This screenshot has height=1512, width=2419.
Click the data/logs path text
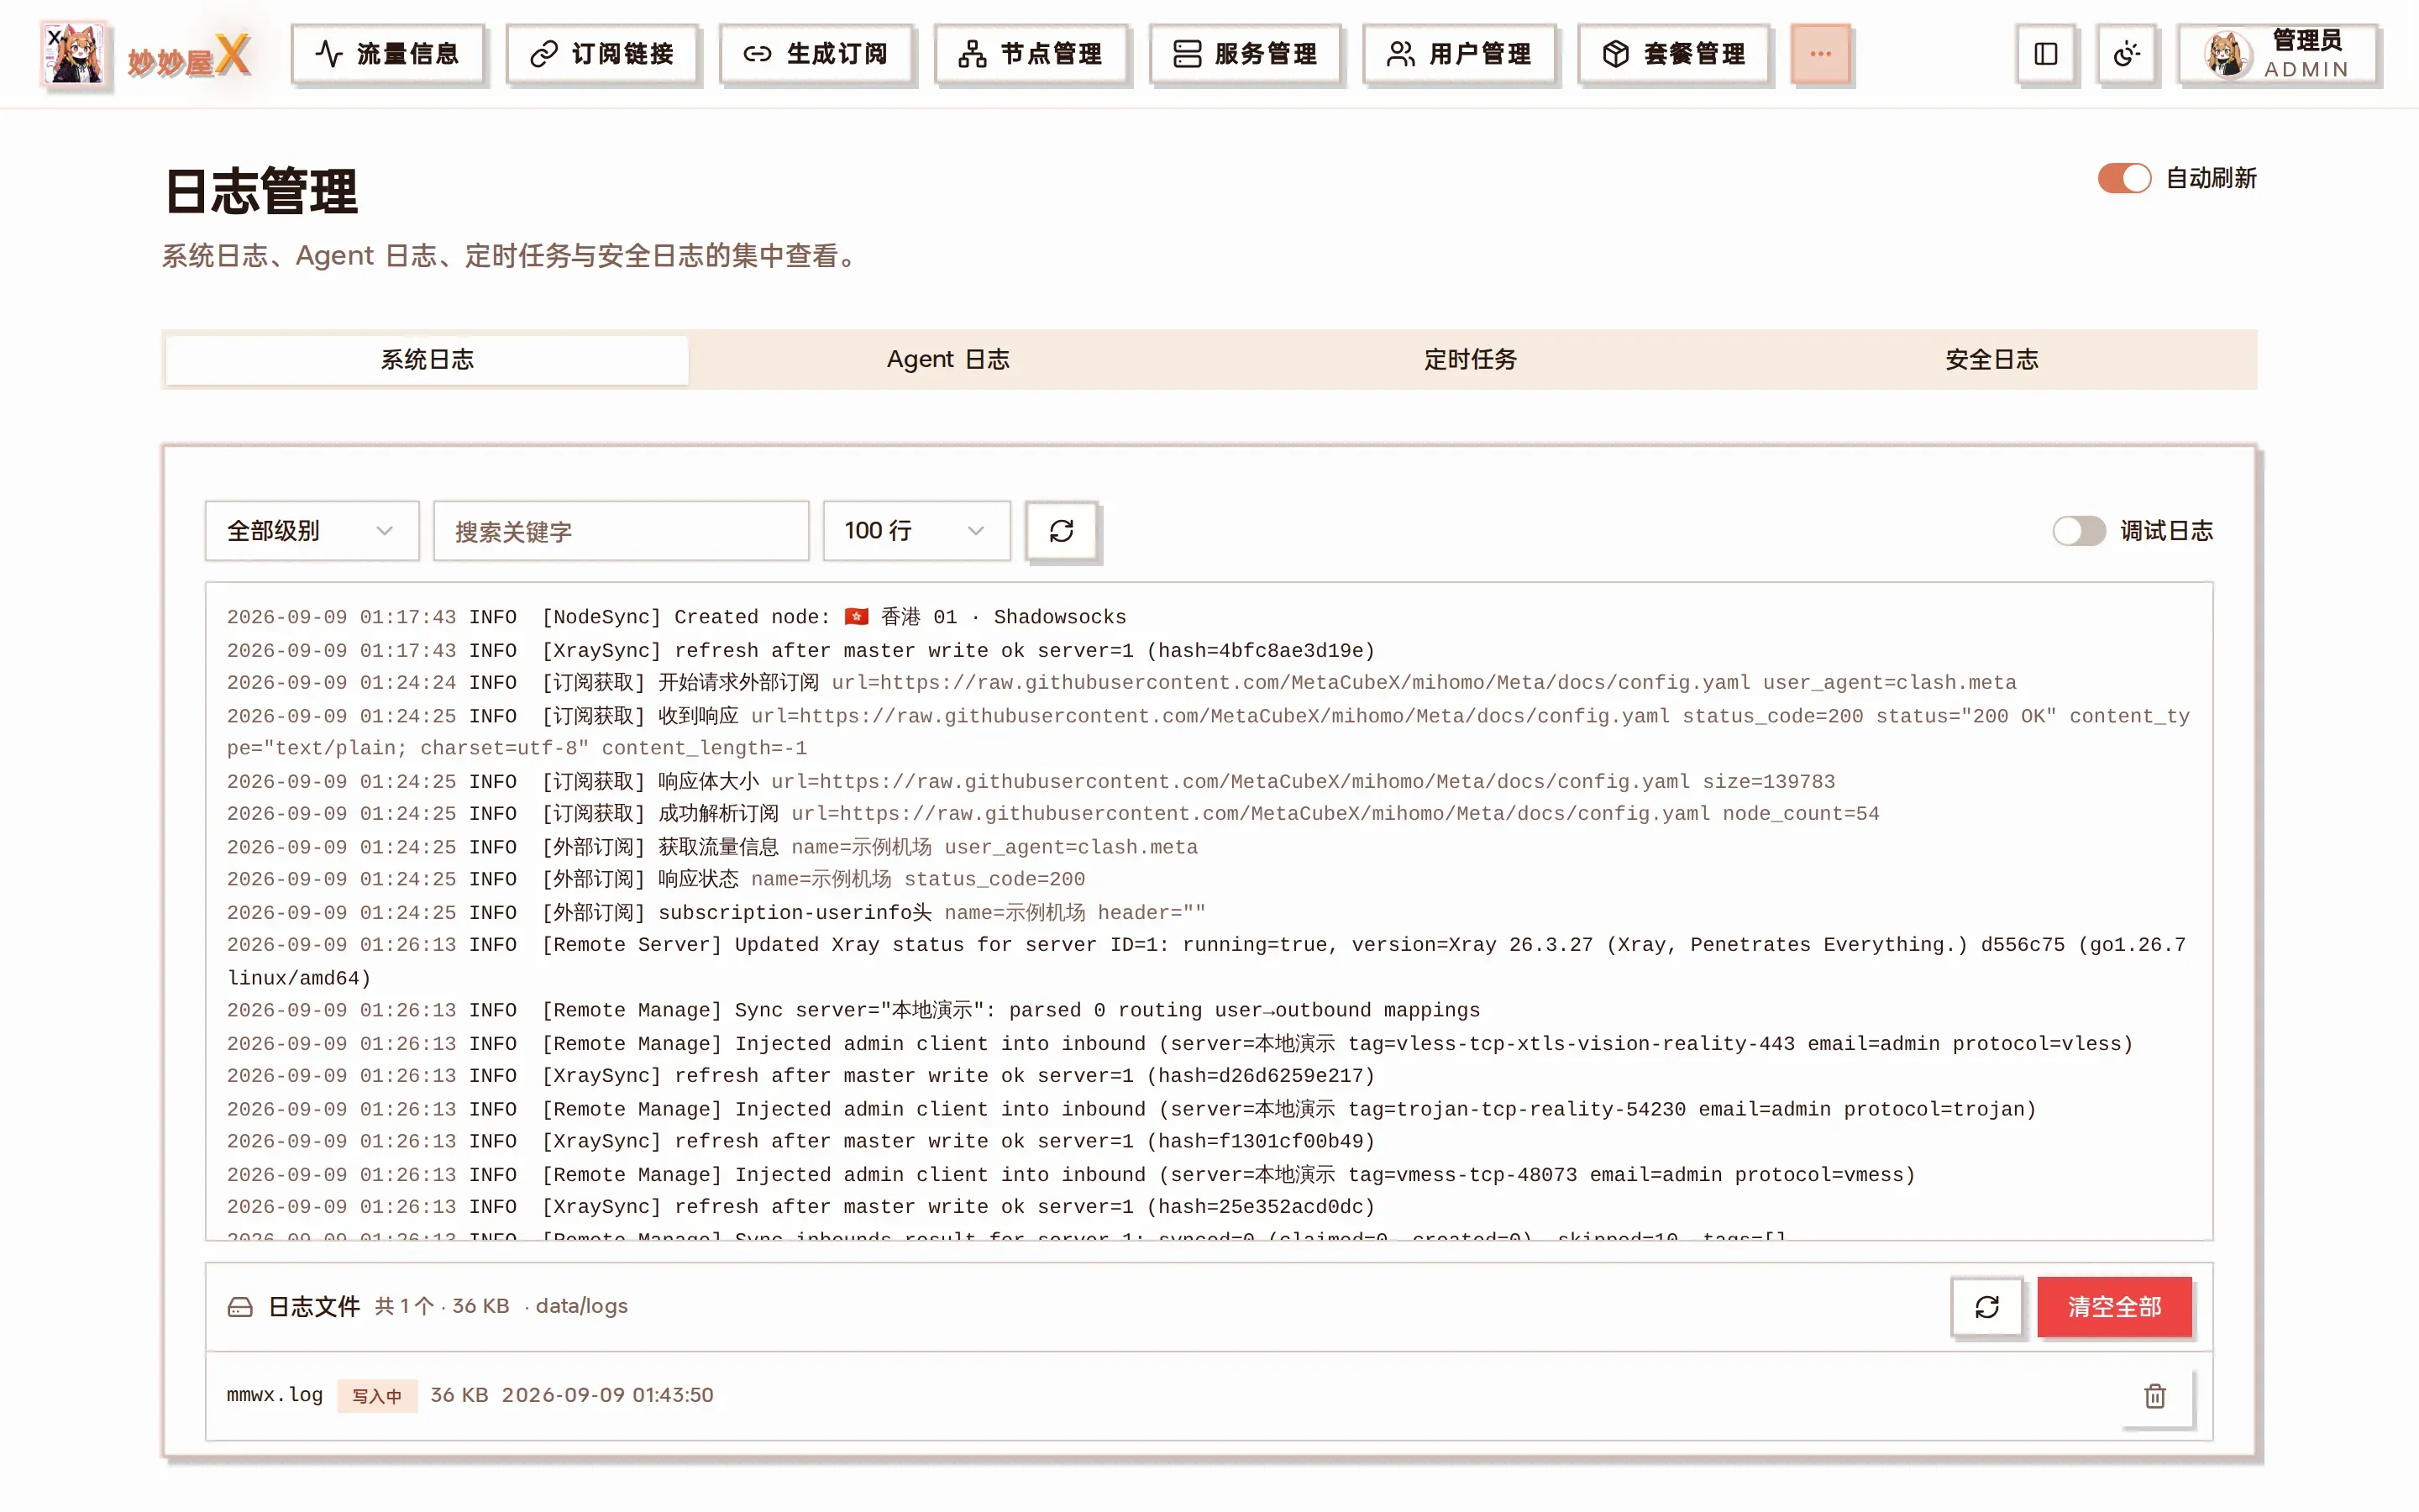tap(580, 1306)
